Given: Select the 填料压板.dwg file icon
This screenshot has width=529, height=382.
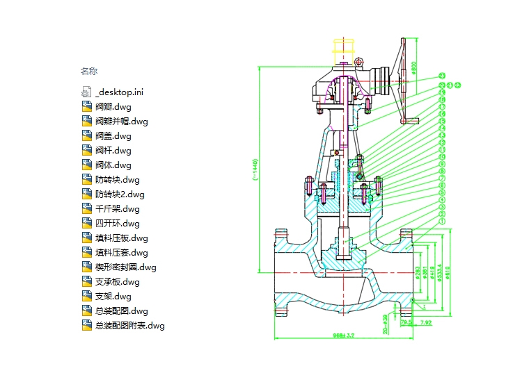Looking at the screenshot, I should tap(87, 238).
